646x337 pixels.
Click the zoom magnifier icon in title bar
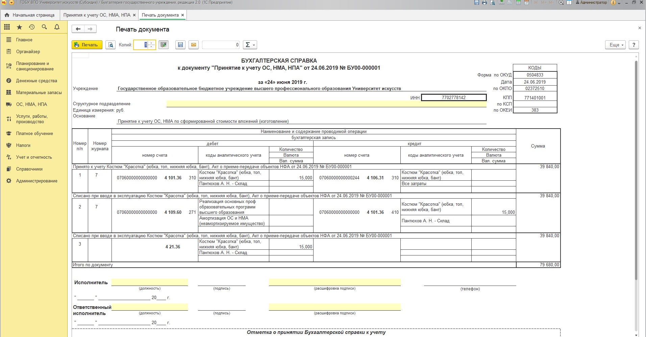coord(561,3)
